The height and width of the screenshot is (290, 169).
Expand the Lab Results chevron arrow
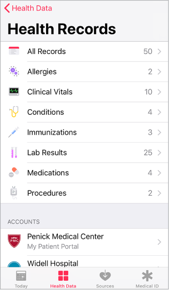click(159, 152)
